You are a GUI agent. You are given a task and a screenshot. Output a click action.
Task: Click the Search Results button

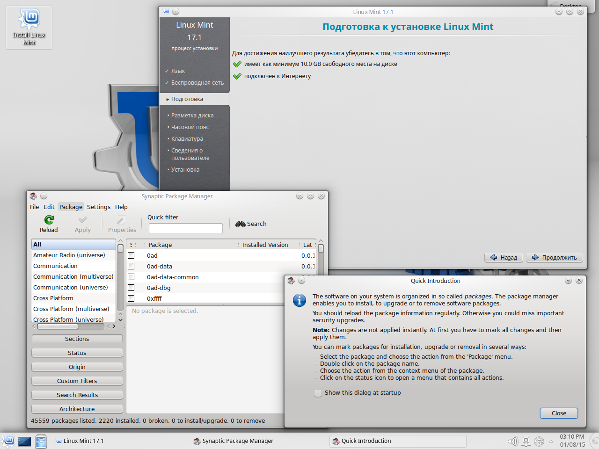(77, 395)
